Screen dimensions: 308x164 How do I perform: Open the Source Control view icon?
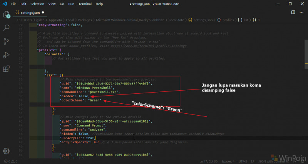click(x=6, y=42)
